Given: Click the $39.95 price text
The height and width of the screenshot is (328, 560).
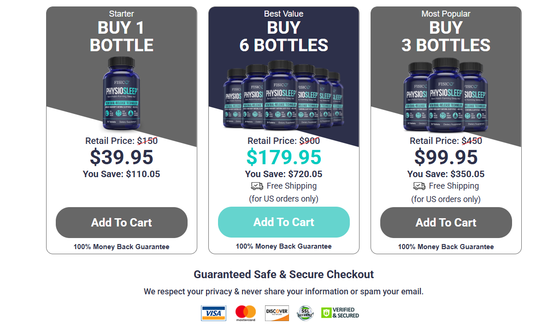Looking at the screenshot, I should click(x=122, y=157).
